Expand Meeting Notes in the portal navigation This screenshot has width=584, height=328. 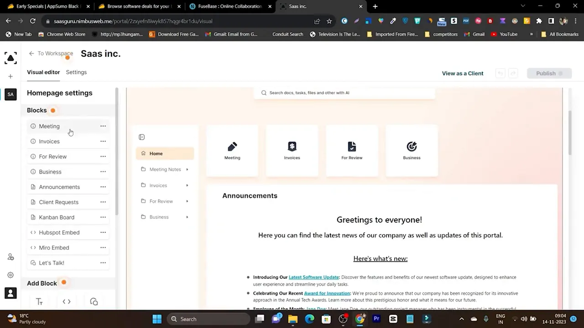click(x=187, y=169)
